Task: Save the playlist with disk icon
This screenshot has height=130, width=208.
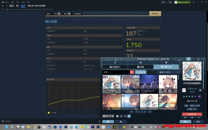Action: point(121,116)
